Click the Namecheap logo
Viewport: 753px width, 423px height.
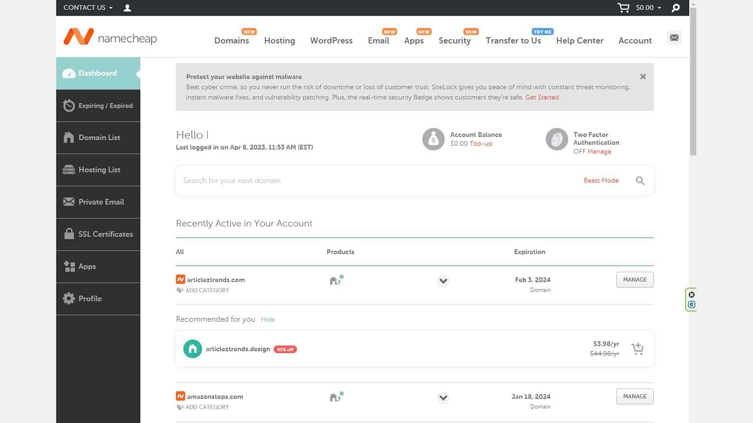click(110, 37)
